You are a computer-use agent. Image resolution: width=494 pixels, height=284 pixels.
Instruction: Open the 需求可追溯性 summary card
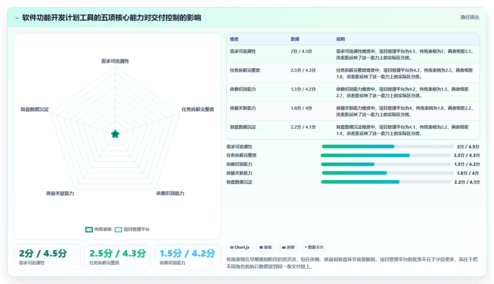47,257
